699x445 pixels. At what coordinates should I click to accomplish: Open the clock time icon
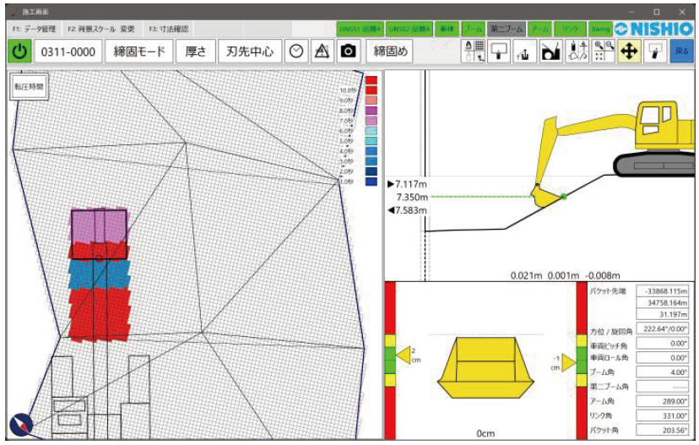click(x=296, y=51)
